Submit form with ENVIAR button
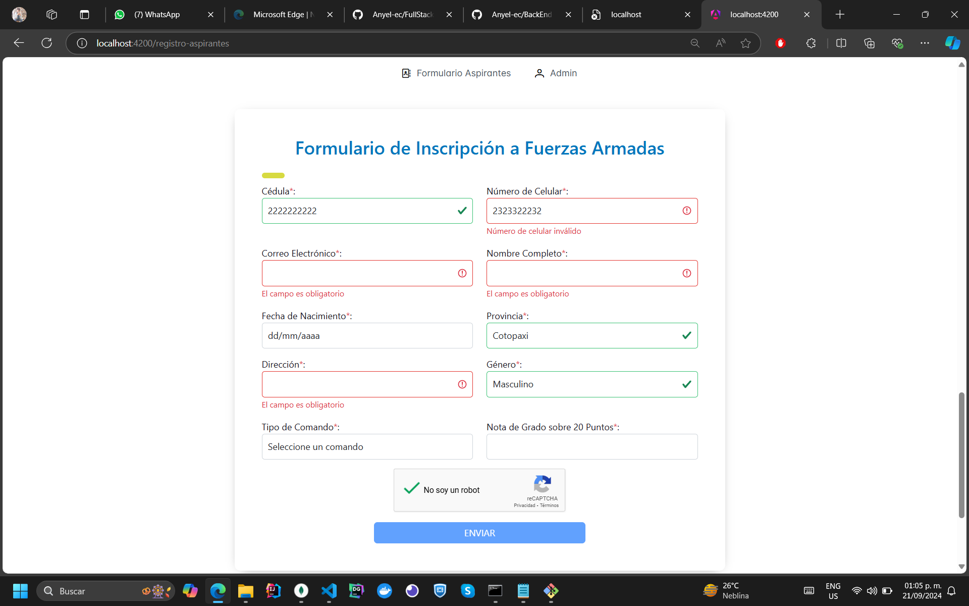Viewport: 969px width, 606px height. point(479,533)
